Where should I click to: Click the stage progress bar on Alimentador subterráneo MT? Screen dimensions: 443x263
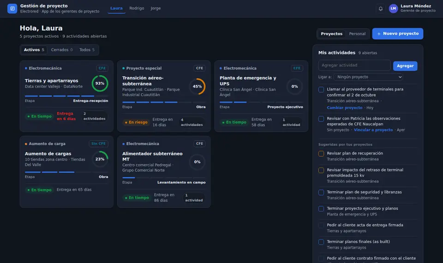click(x=164, y=178)
